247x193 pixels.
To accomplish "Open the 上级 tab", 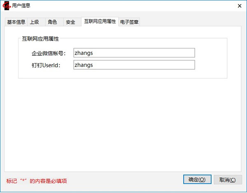I will coord(35,22).
